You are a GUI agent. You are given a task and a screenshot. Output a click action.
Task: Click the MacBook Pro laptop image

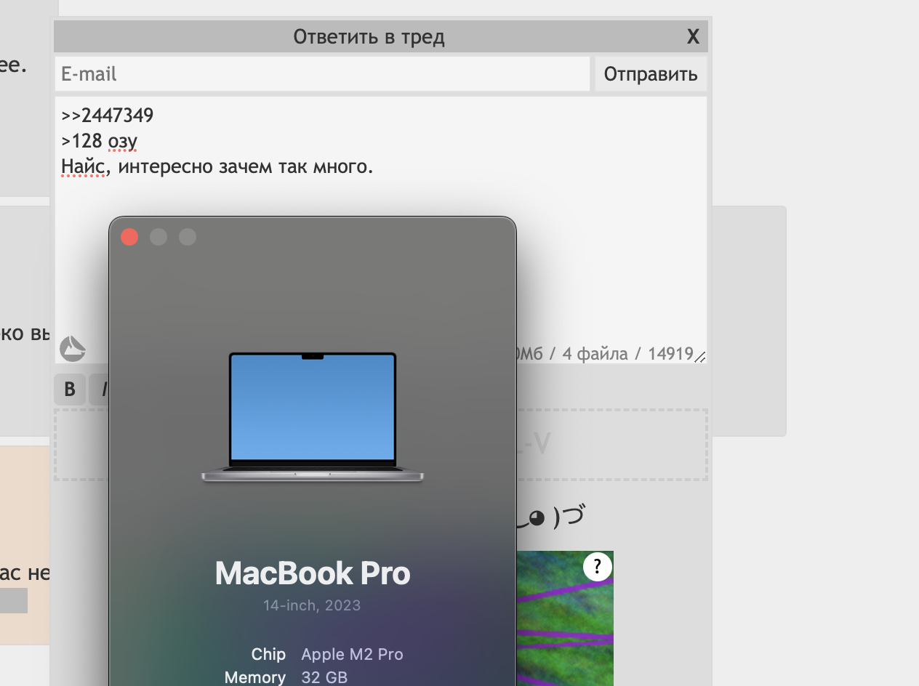313,418
